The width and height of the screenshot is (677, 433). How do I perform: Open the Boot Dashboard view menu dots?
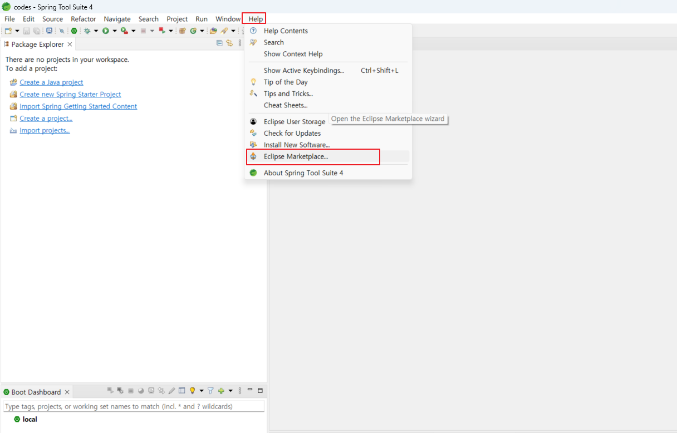click(x=240, y=391)
